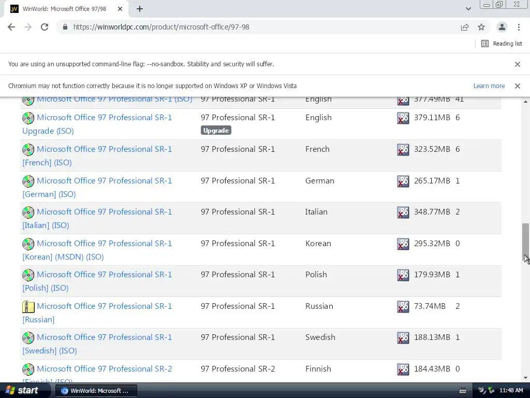The width and height of the screenshot is (530, 398).
Task: Open Office 97 Professional SR-1 Upgrade (ISO)
Action: click(x=97, y=124)
